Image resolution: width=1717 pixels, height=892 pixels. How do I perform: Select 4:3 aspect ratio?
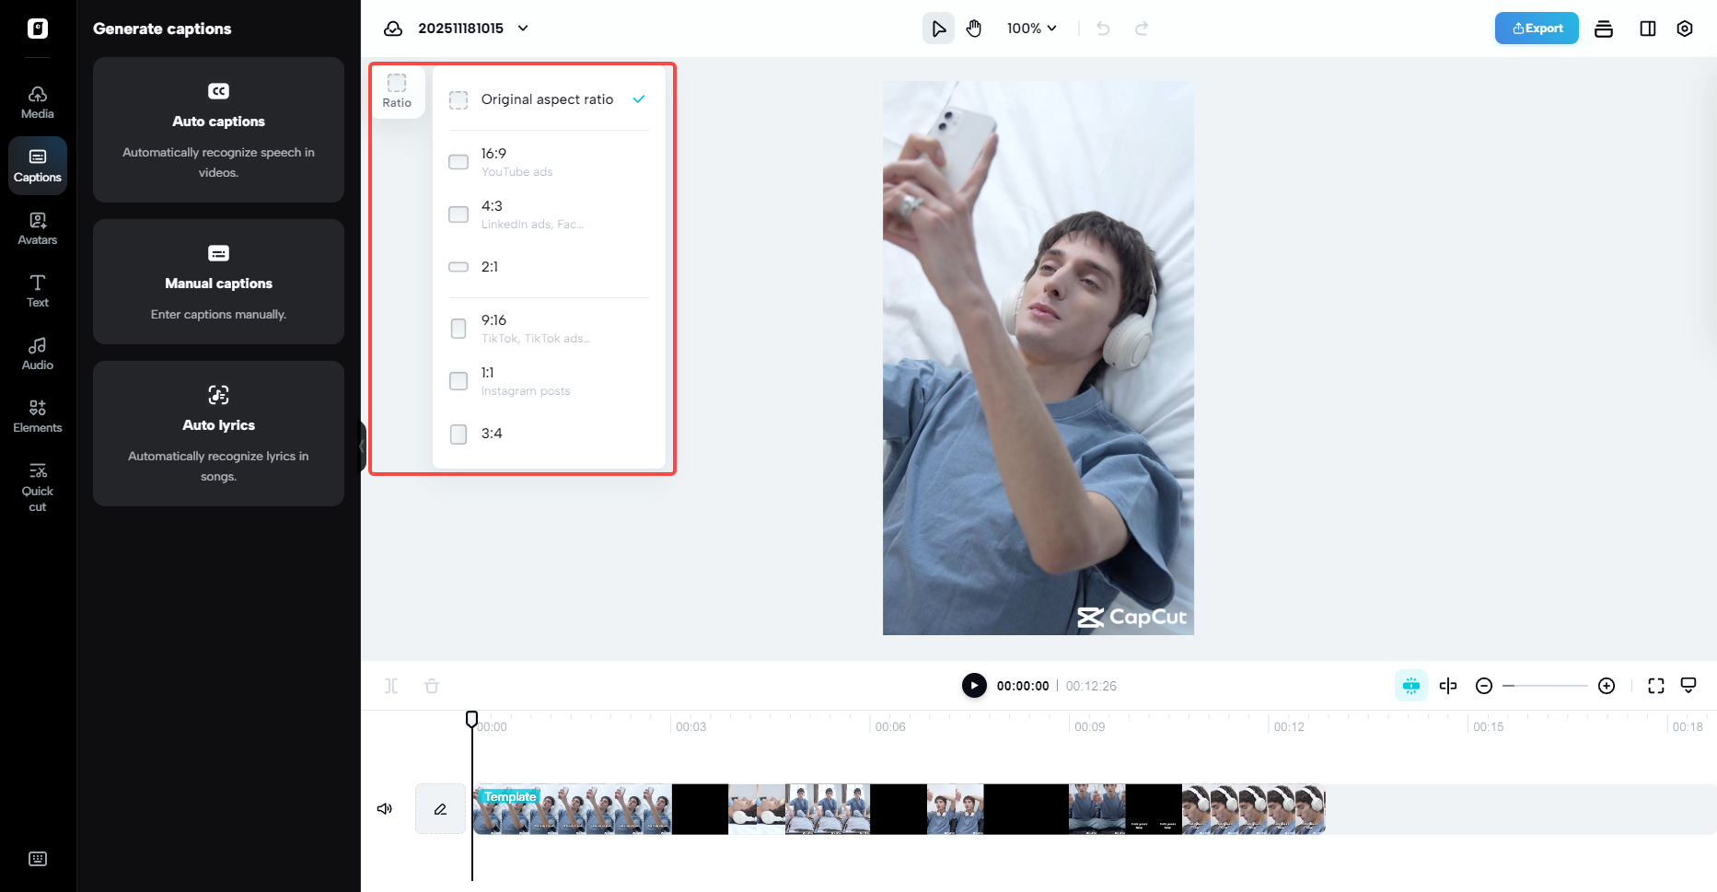click(x=549, y=214)
